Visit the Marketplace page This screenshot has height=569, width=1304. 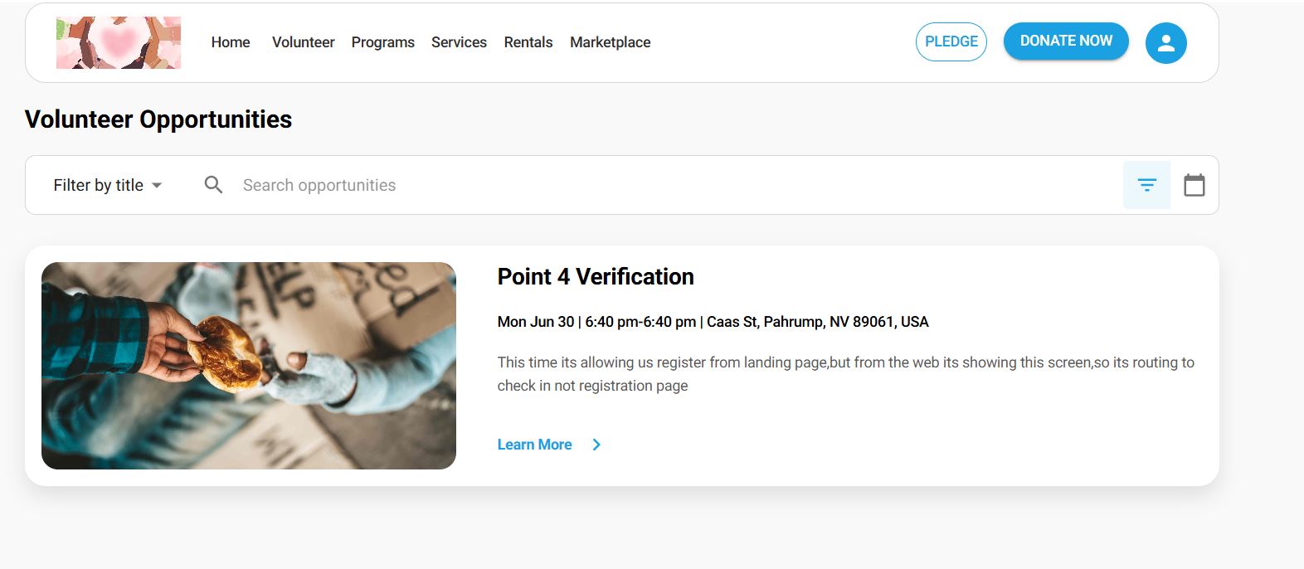[x=610, y=42]
